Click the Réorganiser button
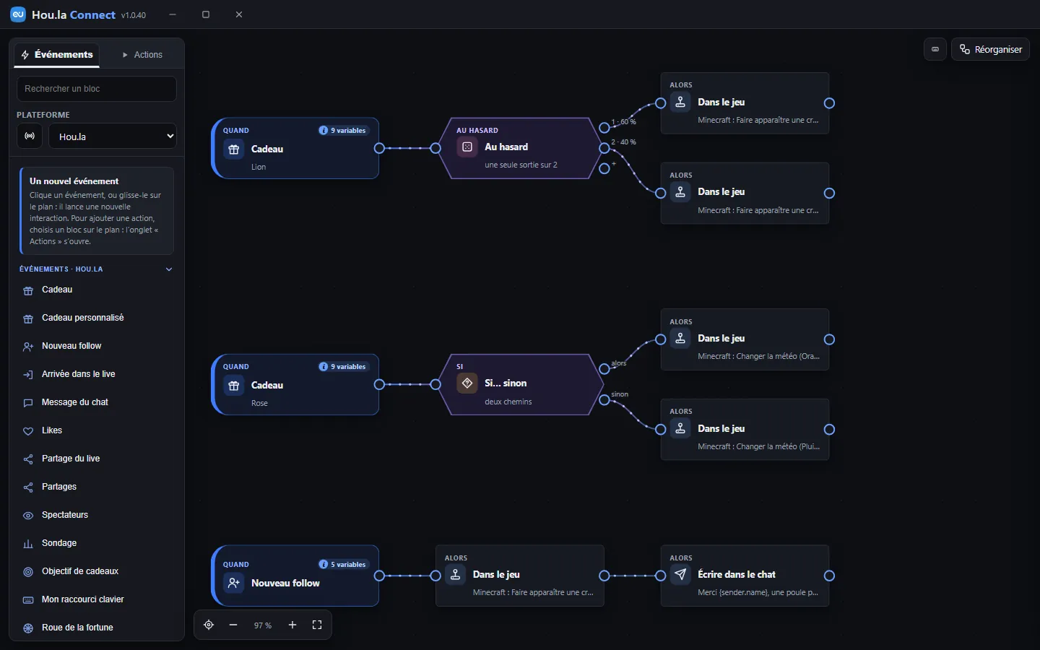Viewport: 1040px width, 650px height. tap(991, 49)
